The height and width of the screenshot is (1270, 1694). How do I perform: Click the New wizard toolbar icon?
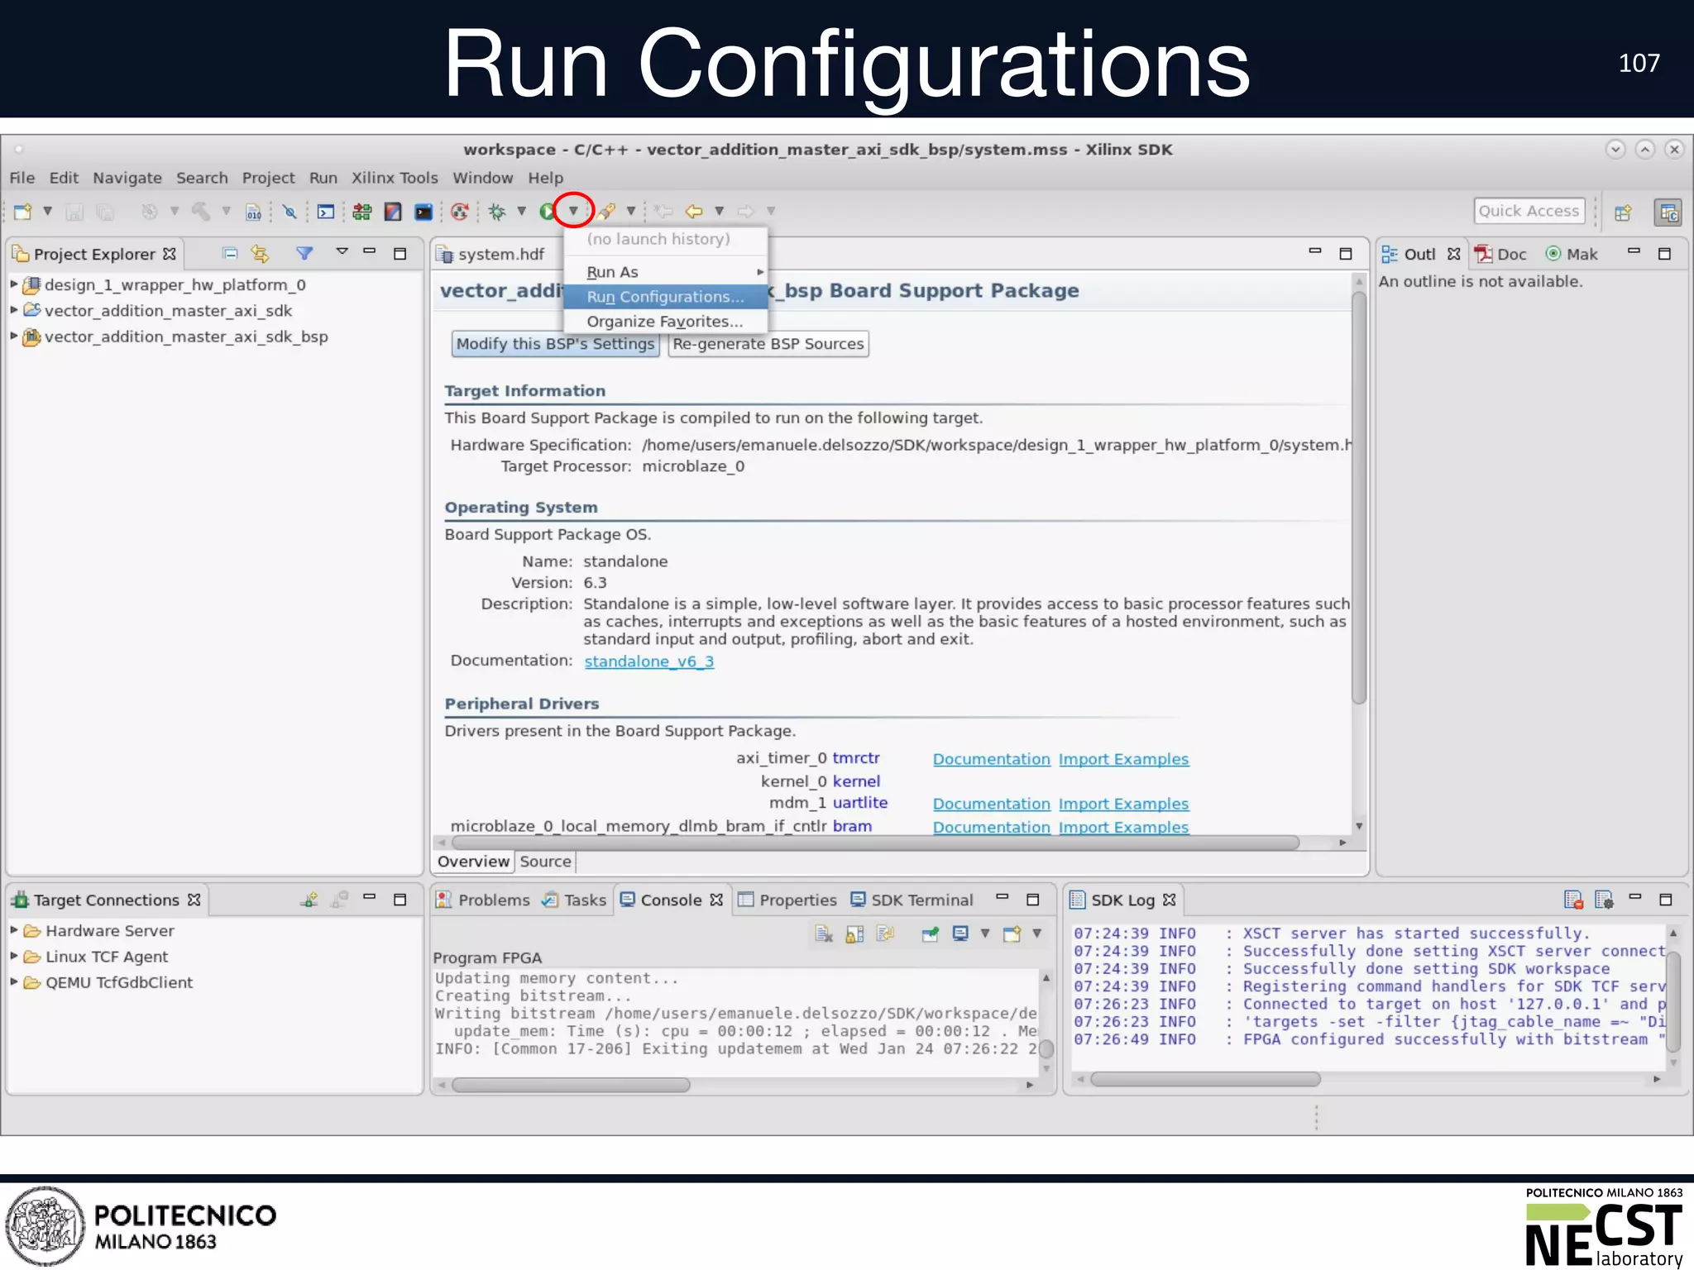point(22,212)
